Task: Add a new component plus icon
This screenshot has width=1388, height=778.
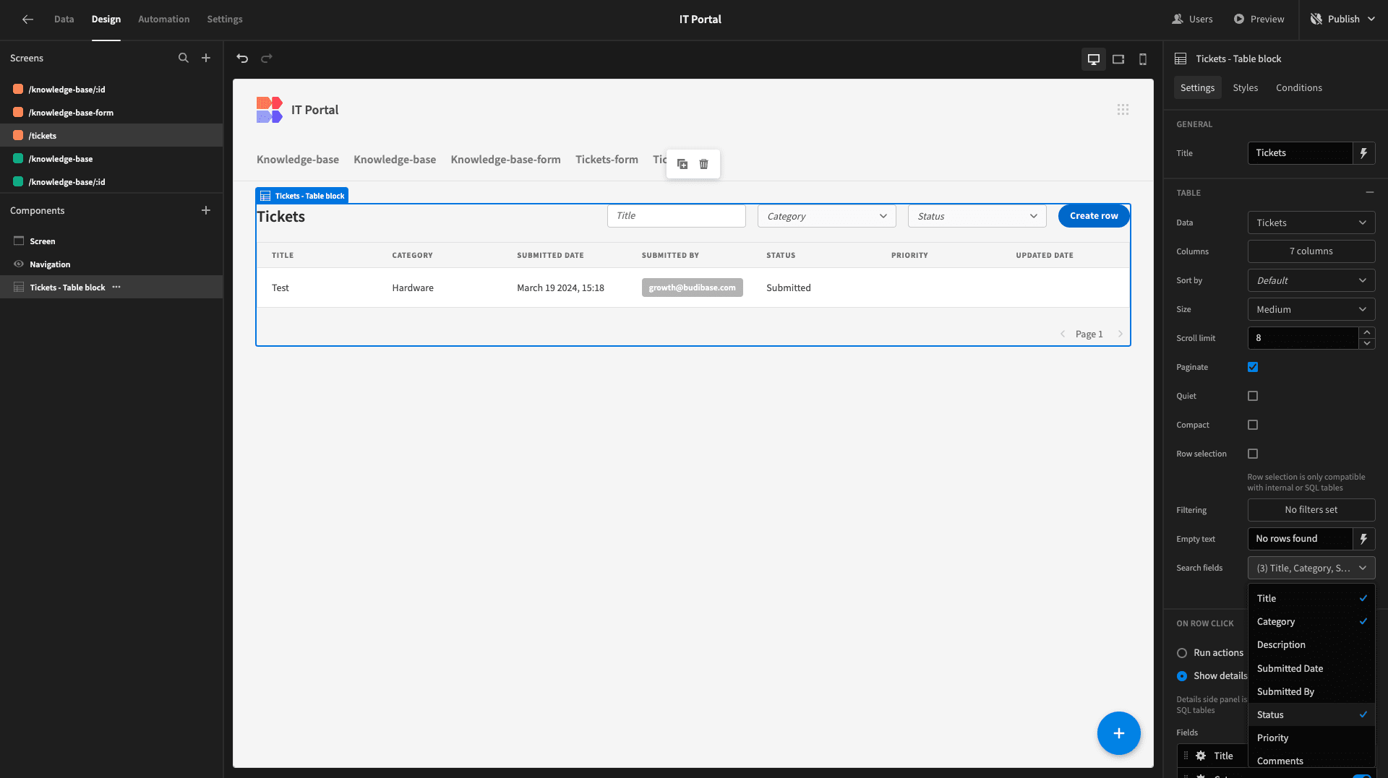Action: point(206,210)
